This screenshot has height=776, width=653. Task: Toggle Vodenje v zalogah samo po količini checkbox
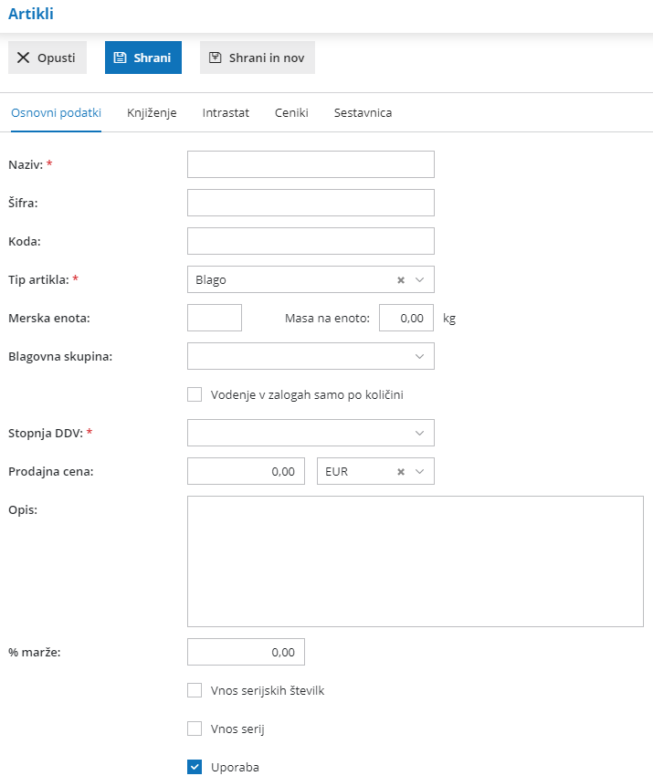tap(195, 395)
